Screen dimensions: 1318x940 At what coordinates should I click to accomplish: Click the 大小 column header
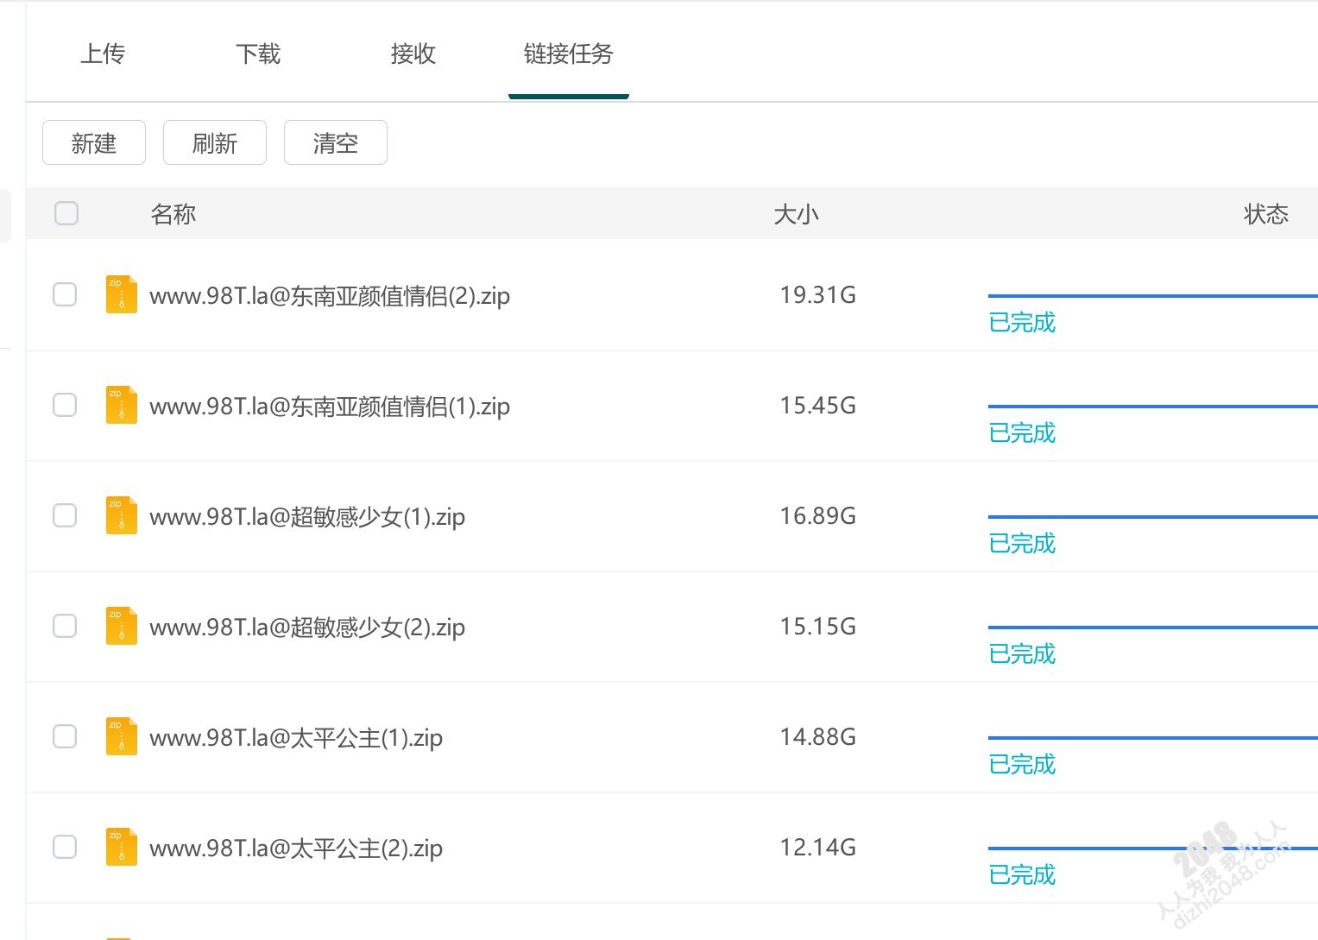tap(796, 214)
